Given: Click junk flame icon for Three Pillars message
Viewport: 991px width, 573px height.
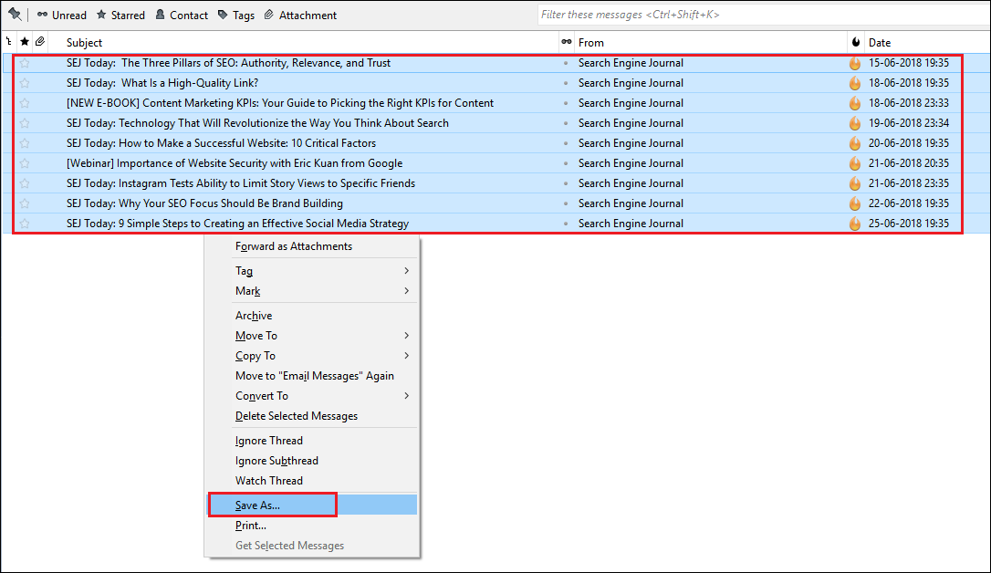Looking at the screenshot, I should point(855,63).
